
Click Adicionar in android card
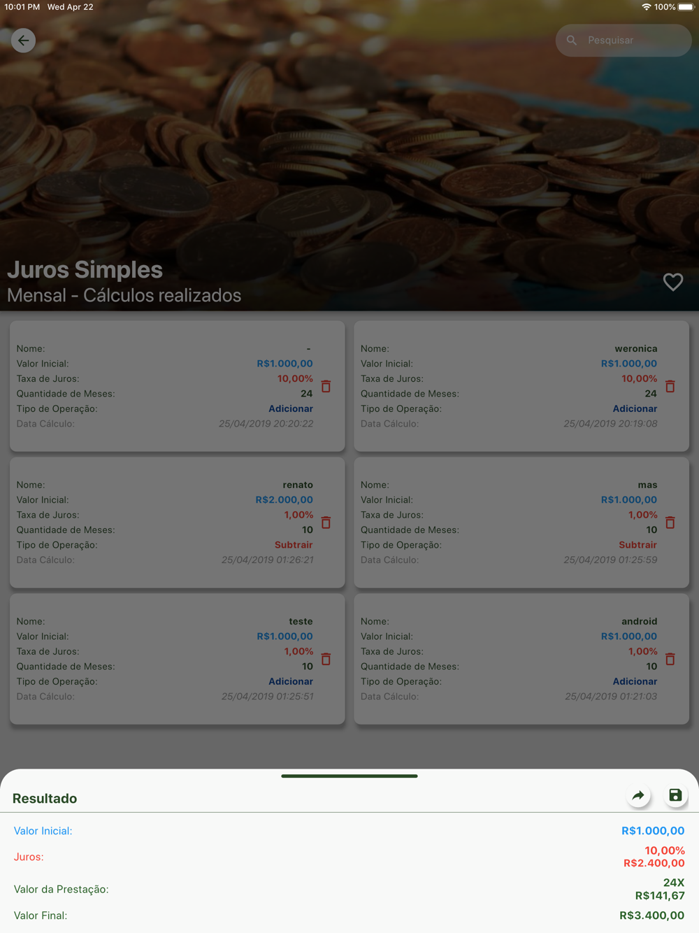pos(635,681)
